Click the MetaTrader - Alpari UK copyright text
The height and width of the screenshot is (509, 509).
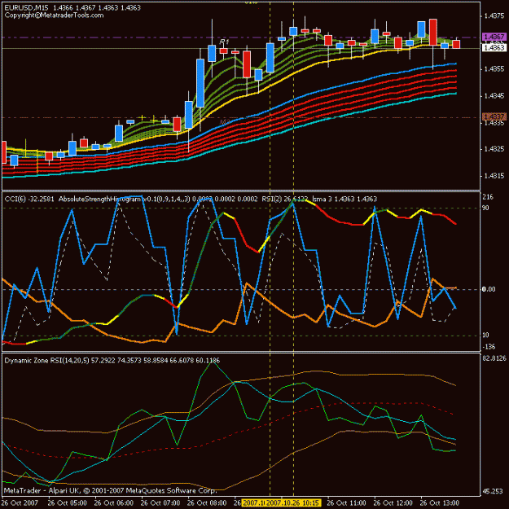(110, 490)
